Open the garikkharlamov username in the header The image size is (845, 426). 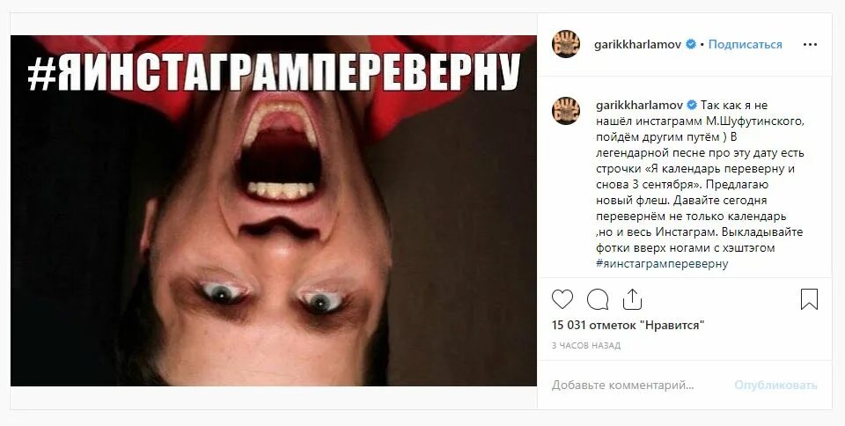637,45
